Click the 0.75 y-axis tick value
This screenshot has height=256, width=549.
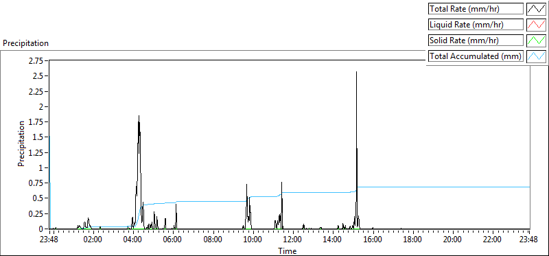36,183
